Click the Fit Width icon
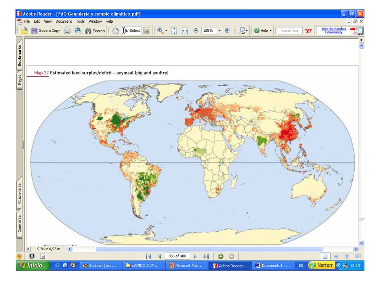This screenshot has width=377, height=282. tap(185, 31)
